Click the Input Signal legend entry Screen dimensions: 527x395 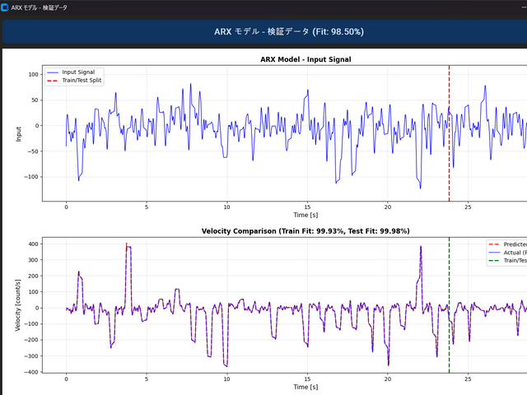78,72
